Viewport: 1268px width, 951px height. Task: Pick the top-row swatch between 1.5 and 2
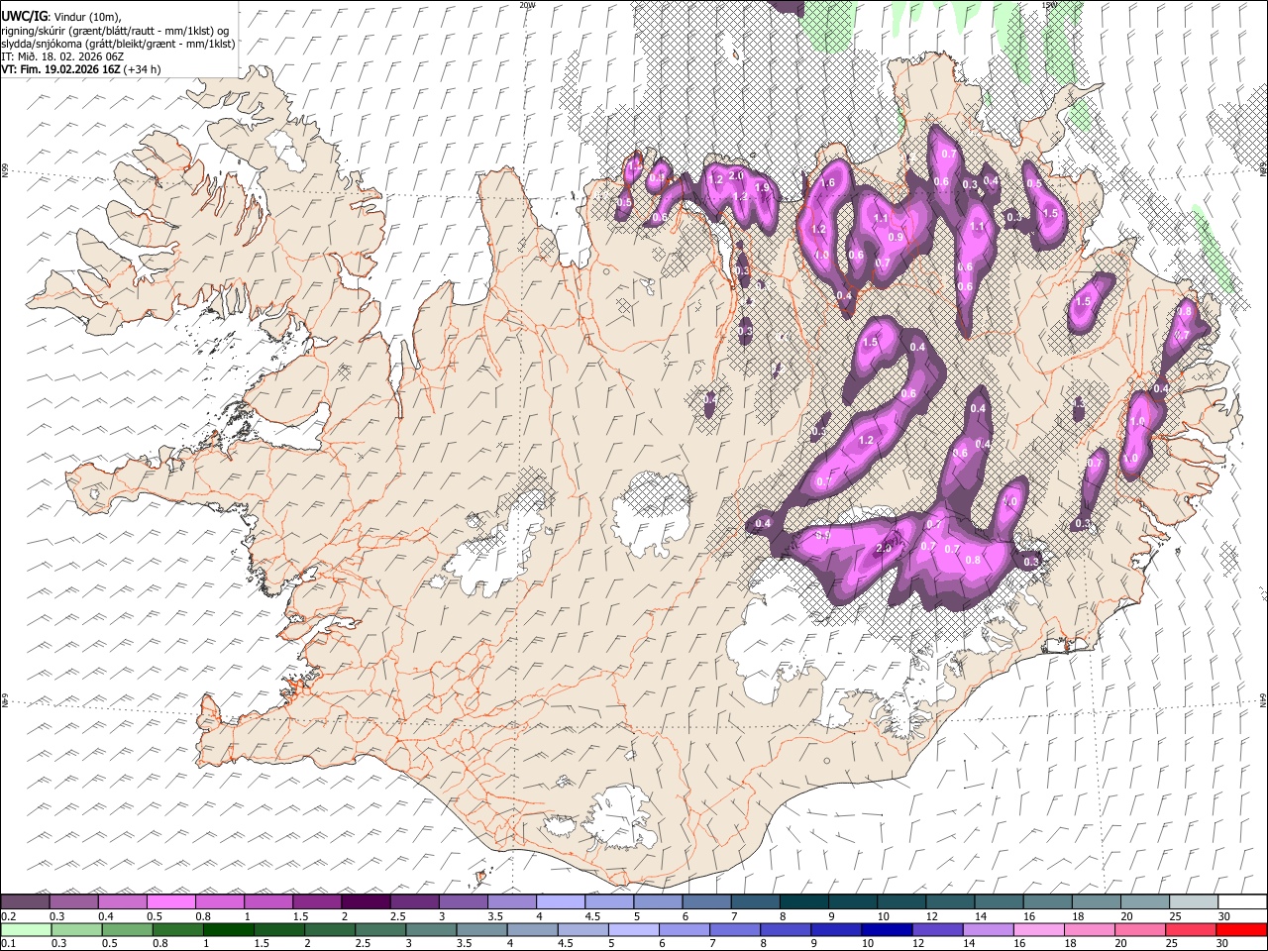317,901
